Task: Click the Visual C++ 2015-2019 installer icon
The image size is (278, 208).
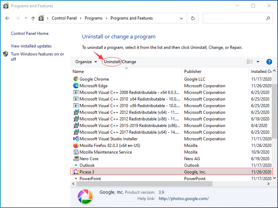Action: click(76, 126)
